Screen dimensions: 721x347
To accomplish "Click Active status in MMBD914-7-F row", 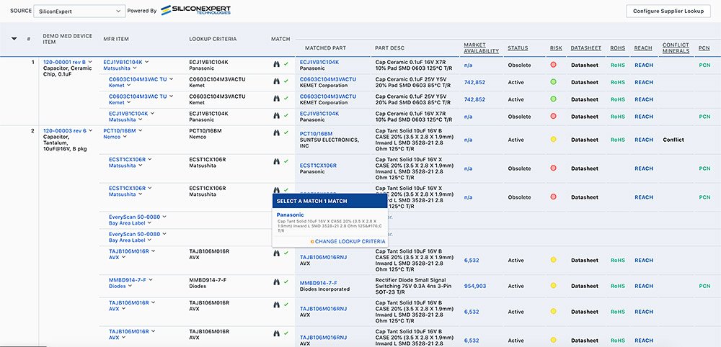I will 516,286.
